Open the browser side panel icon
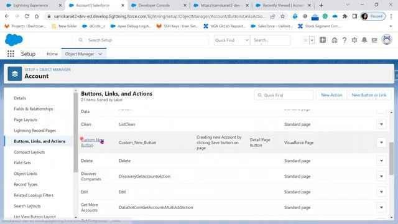The width and height of the screenshot is (398, 224). point(354,16)
